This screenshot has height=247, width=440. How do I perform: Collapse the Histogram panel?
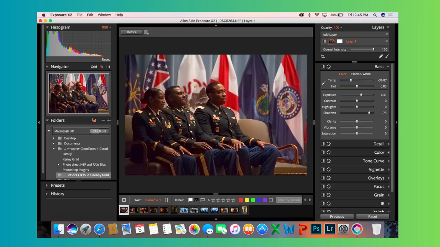tap(47, 27)
